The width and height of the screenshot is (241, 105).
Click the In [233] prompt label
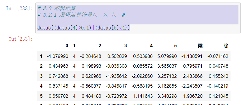click(20, 8)
